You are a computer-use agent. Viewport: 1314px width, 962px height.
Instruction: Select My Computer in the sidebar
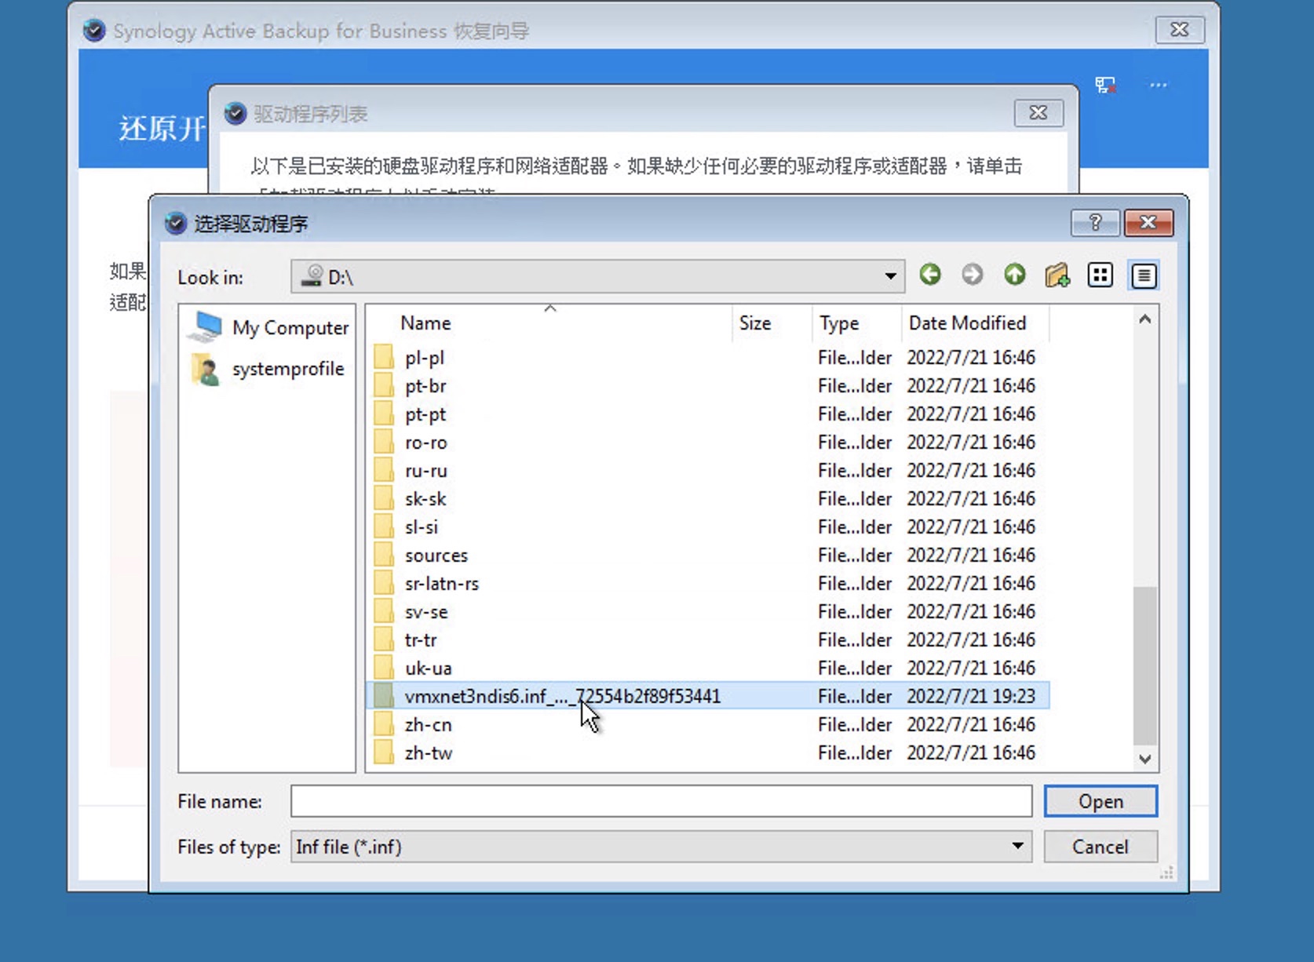coord(267,327)
